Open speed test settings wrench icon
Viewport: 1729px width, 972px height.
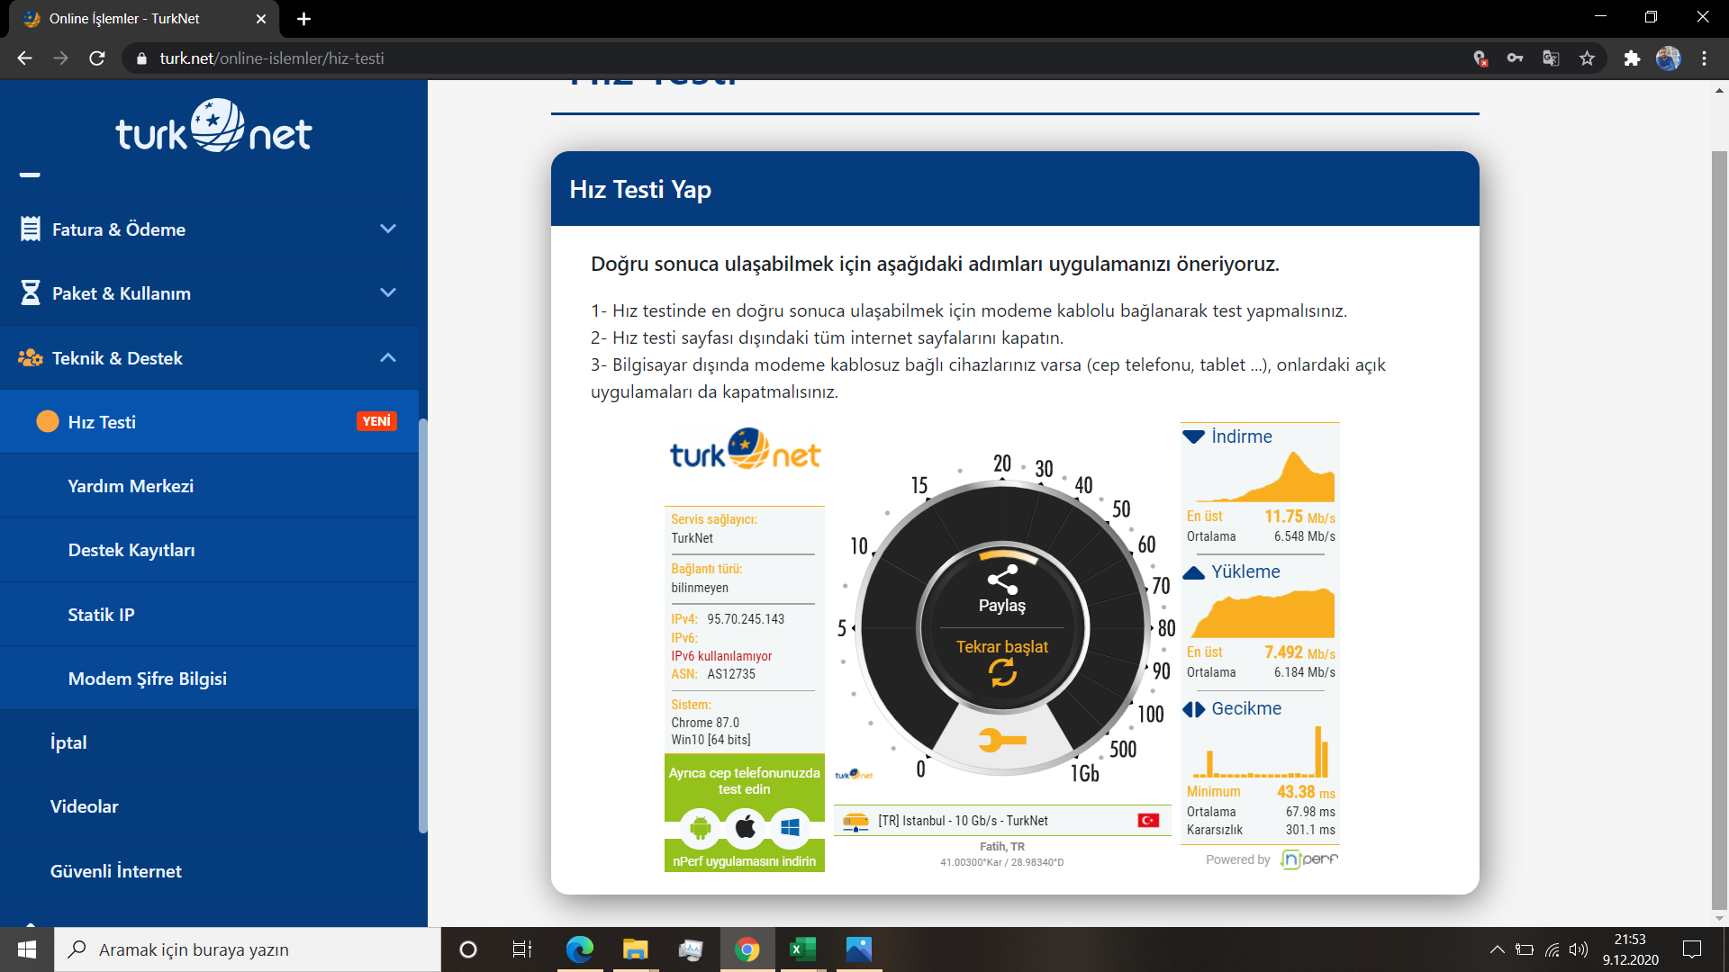tap(1002, 740)
